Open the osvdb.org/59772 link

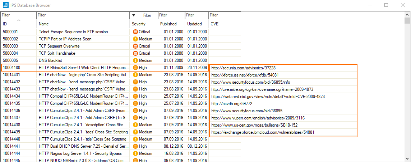(226, 103)
